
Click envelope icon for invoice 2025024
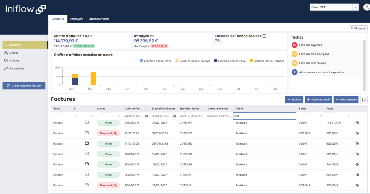click(x=87, y=164)
